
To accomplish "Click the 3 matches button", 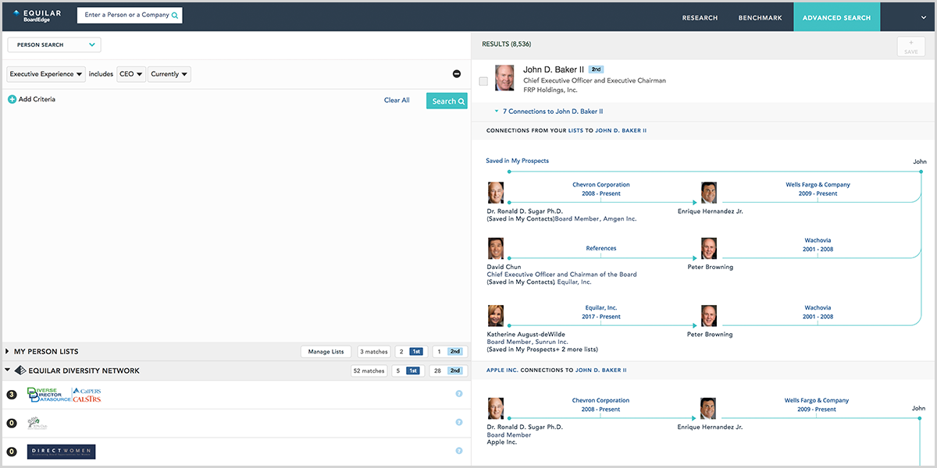I will coord(374,352).
